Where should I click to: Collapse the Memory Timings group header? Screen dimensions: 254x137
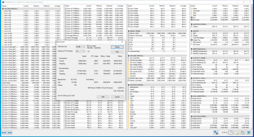157,31
